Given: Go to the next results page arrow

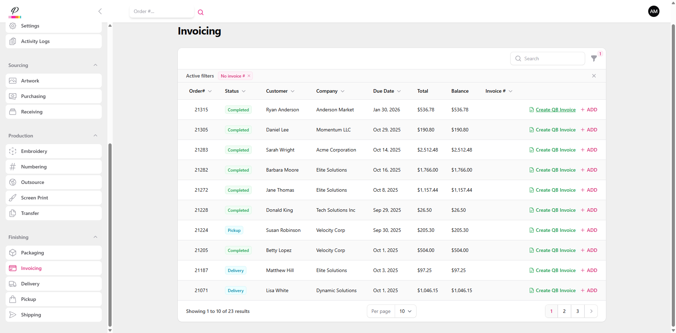Looking at the screenshot, I should [591, 311].
